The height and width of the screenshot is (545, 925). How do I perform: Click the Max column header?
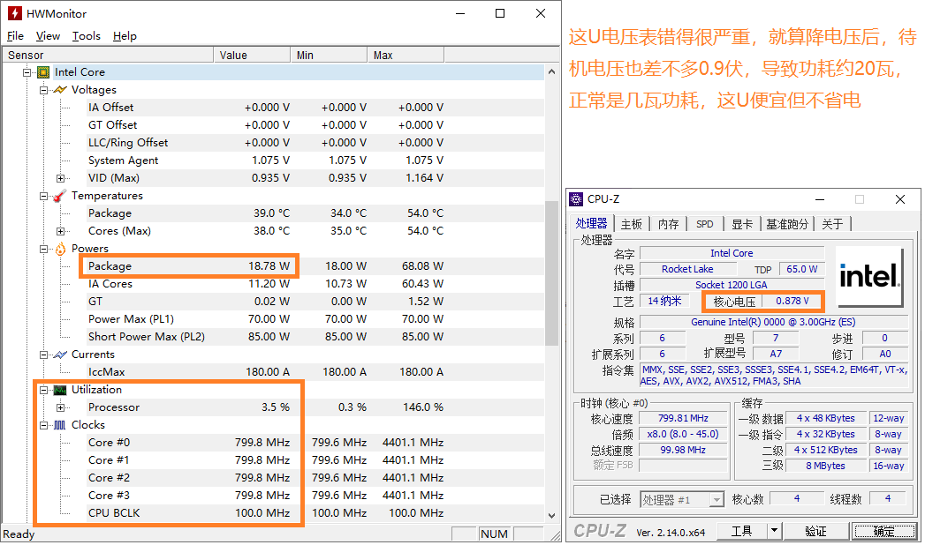click(x=406, y=55)
